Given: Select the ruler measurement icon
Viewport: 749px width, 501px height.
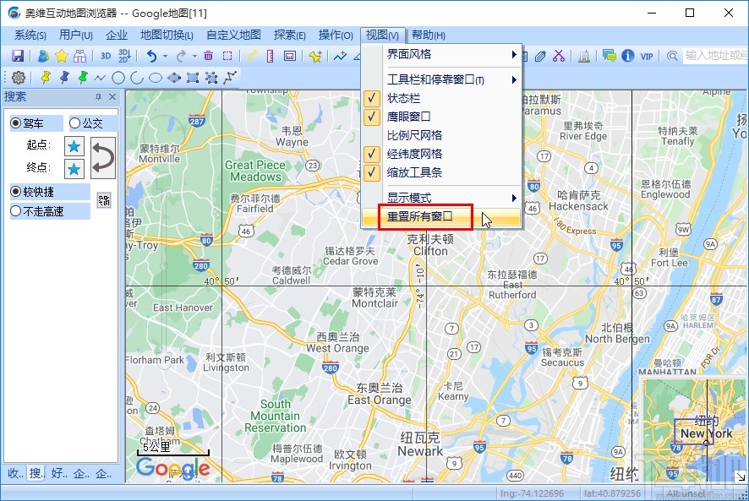Looking at the screenshot, I should coord(268,56).
